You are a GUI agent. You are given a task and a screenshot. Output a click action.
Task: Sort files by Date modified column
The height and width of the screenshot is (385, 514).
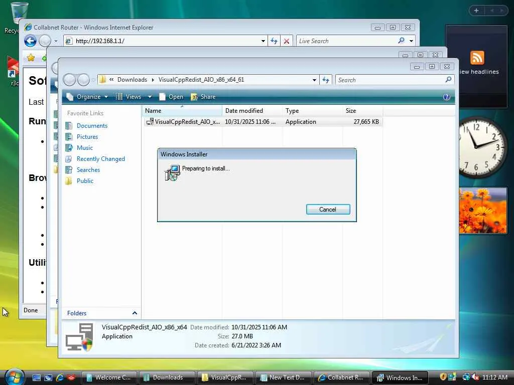click(252, 111)
